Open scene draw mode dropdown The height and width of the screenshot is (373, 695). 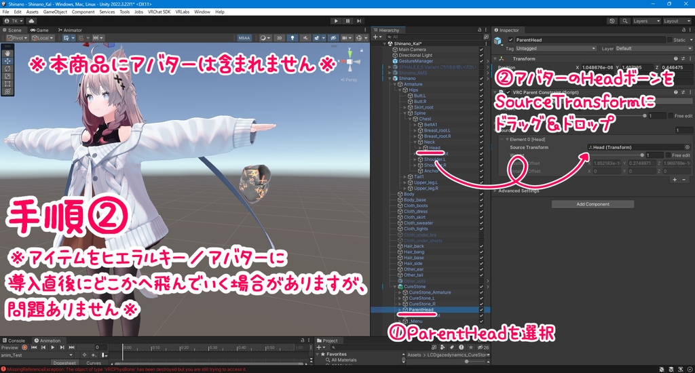[x=265, y=38]
